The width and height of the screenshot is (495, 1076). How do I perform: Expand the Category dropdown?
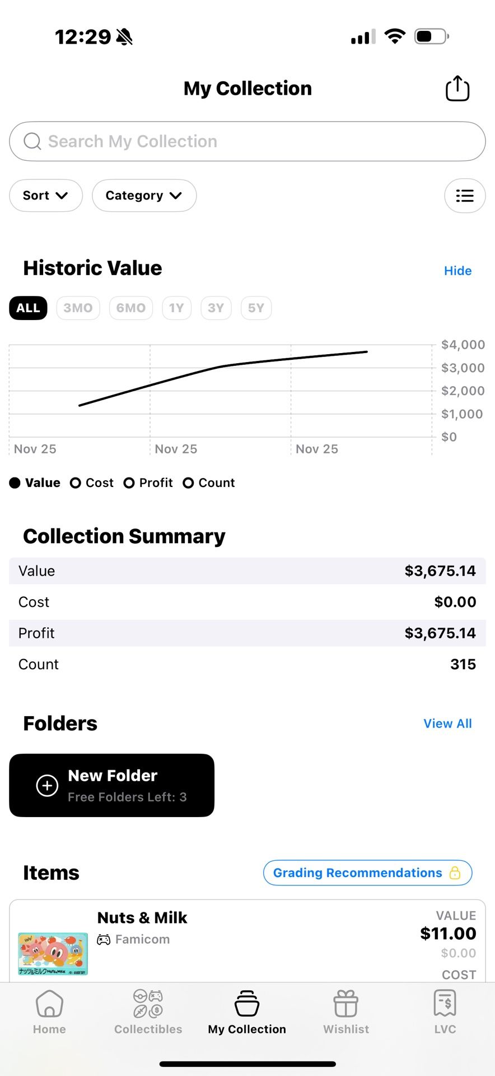pyautogui.click(x=144, y=196)
